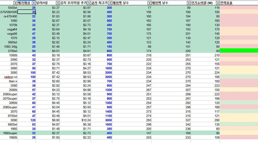This screenshot has width=258, height=143.
Task: Click the $5.38 cell in 6800xt row
Action: (75, 124)
